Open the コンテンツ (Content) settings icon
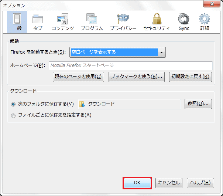The image size is (223, 196). click(62, 18)
